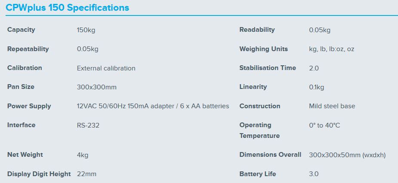Click the CPWplus 150 Specifications heading

tap(67, 8)
